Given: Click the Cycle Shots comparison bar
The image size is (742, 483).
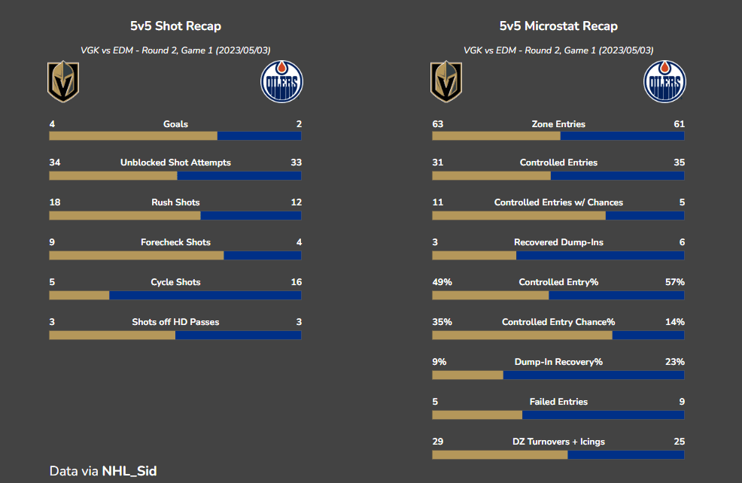Looking at the screenshot, I should coord(175,295).
